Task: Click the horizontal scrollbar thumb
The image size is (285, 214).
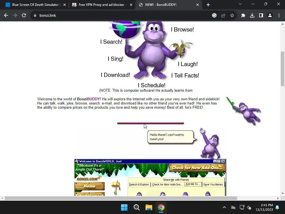Action: (x=121, y=198)
